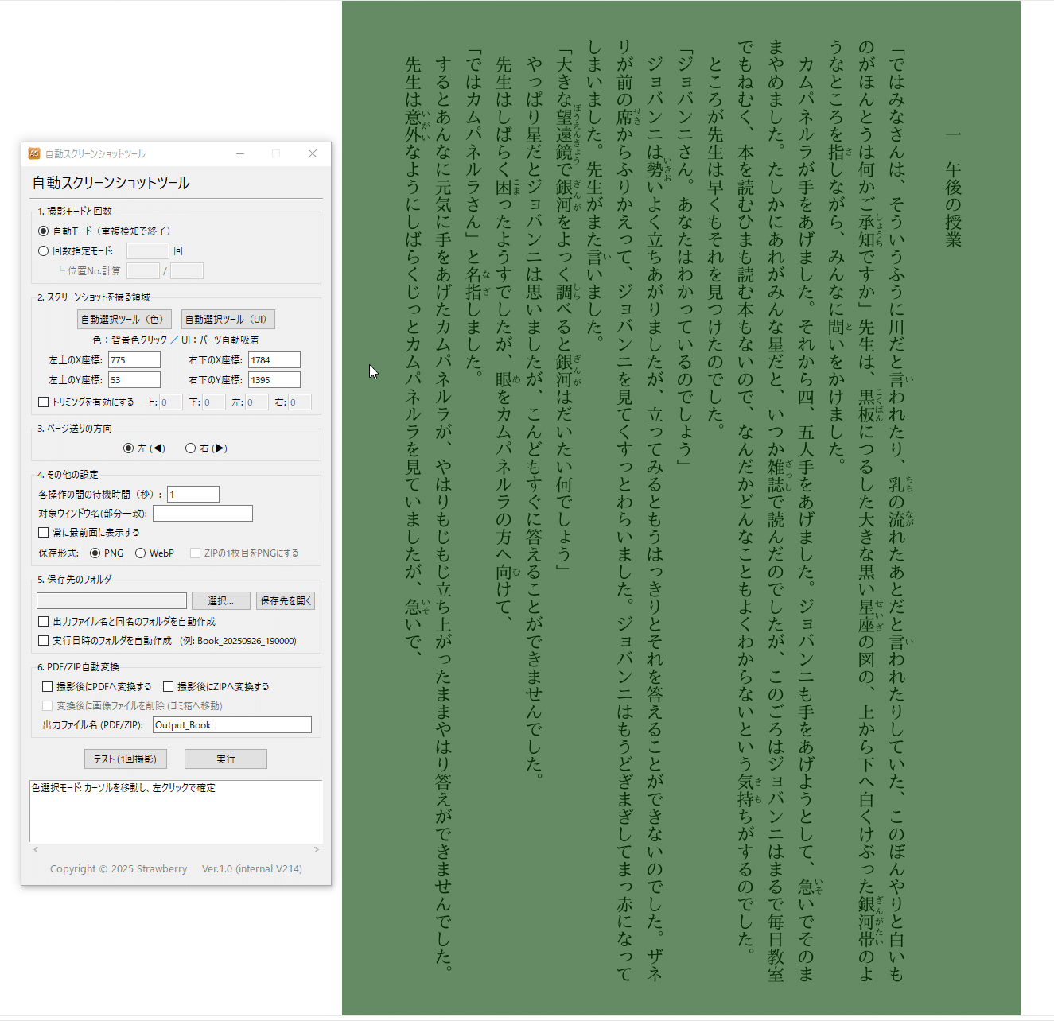Image resolution: width=1054 pixels, height=1021 pixels.
Task: Choose left page direction 左(◀)
Action: tap(129, 448)
